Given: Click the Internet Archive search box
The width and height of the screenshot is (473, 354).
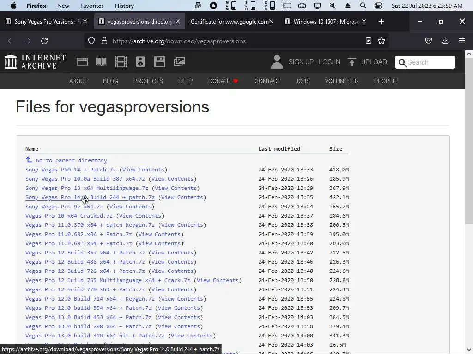Looking at the screenshot, I should (x=425, y=62).
